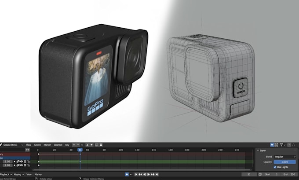The height and width of the screenshot is (180, 299).
Task: Open the Keying popover
Action: [19, 174]
